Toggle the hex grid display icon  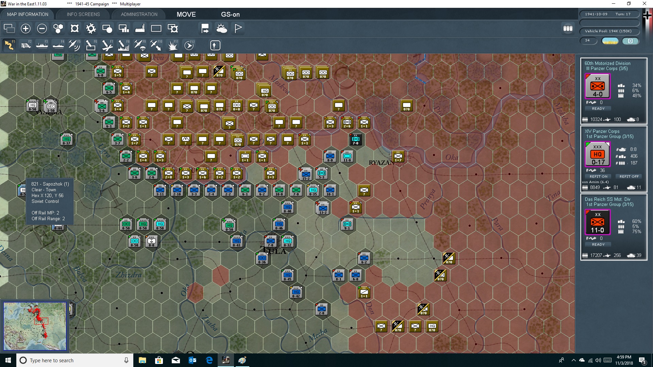point(58,29)
